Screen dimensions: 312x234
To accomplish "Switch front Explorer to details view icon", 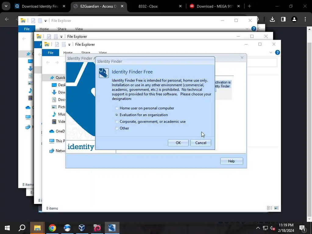I will pyautogui.click(x=270, y=208).
